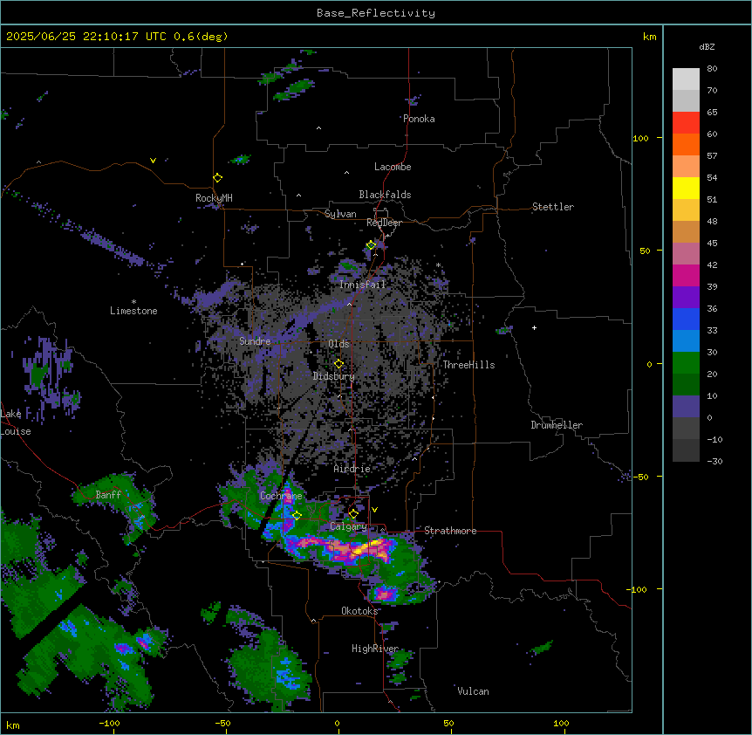
Task: Click the Innisfail map label
Action: [362, 285]
